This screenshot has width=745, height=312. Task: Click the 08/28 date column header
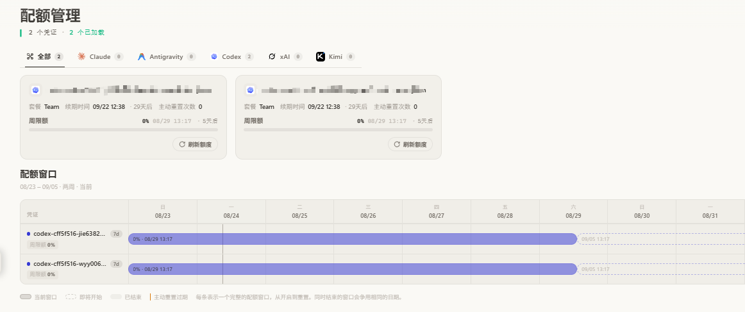[505, 211]
